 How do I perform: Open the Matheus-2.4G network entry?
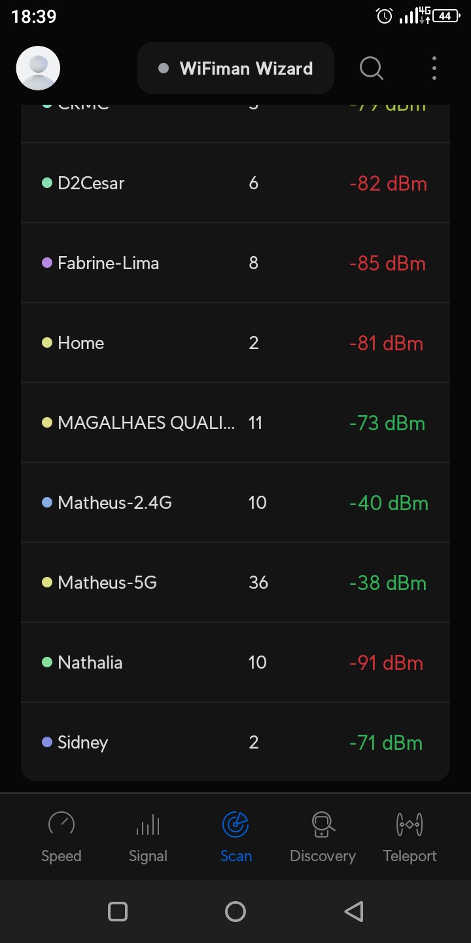click(x=235, y=502)
